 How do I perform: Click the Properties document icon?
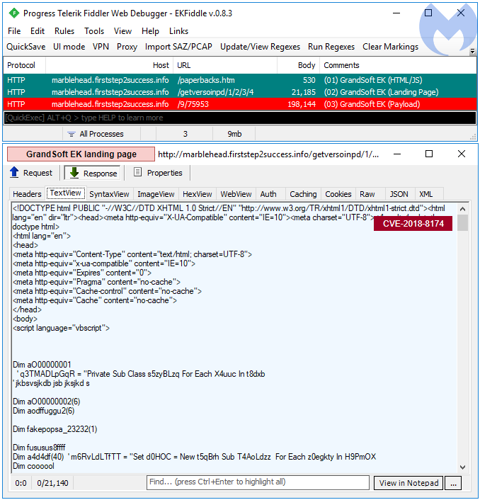tap(137, 172)
